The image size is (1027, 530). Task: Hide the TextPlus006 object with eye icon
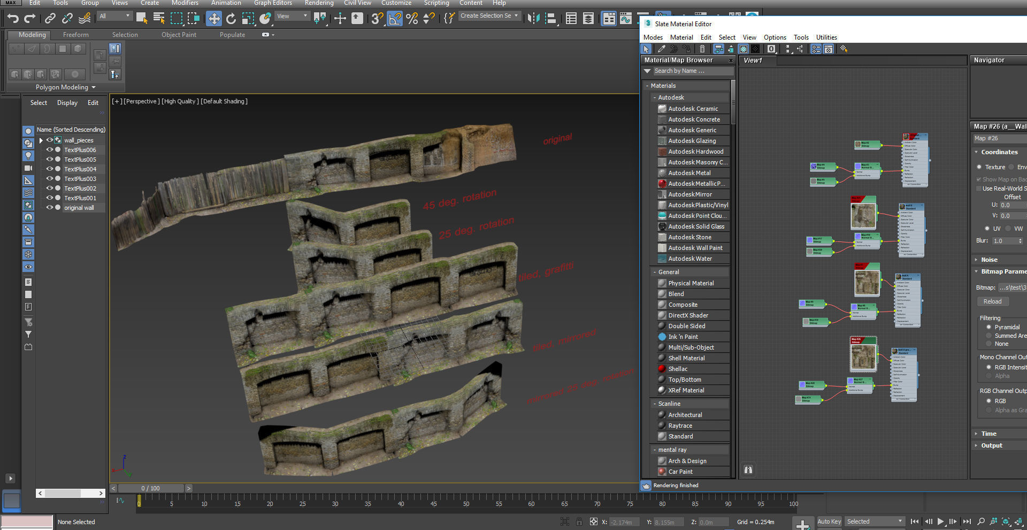pyautogui.click(x=49, y=150)
